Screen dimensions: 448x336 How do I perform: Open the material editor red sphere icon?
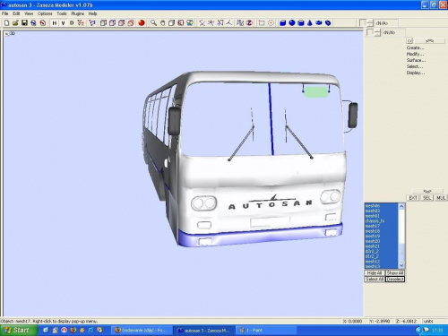(142, 22)
